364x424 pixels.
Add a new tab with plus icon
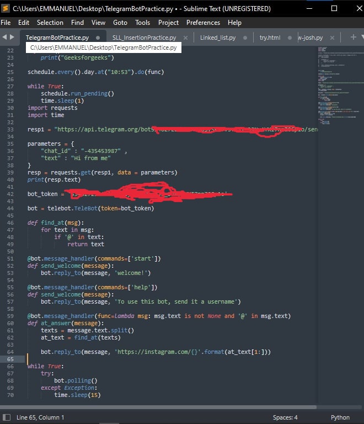[353, 37]
